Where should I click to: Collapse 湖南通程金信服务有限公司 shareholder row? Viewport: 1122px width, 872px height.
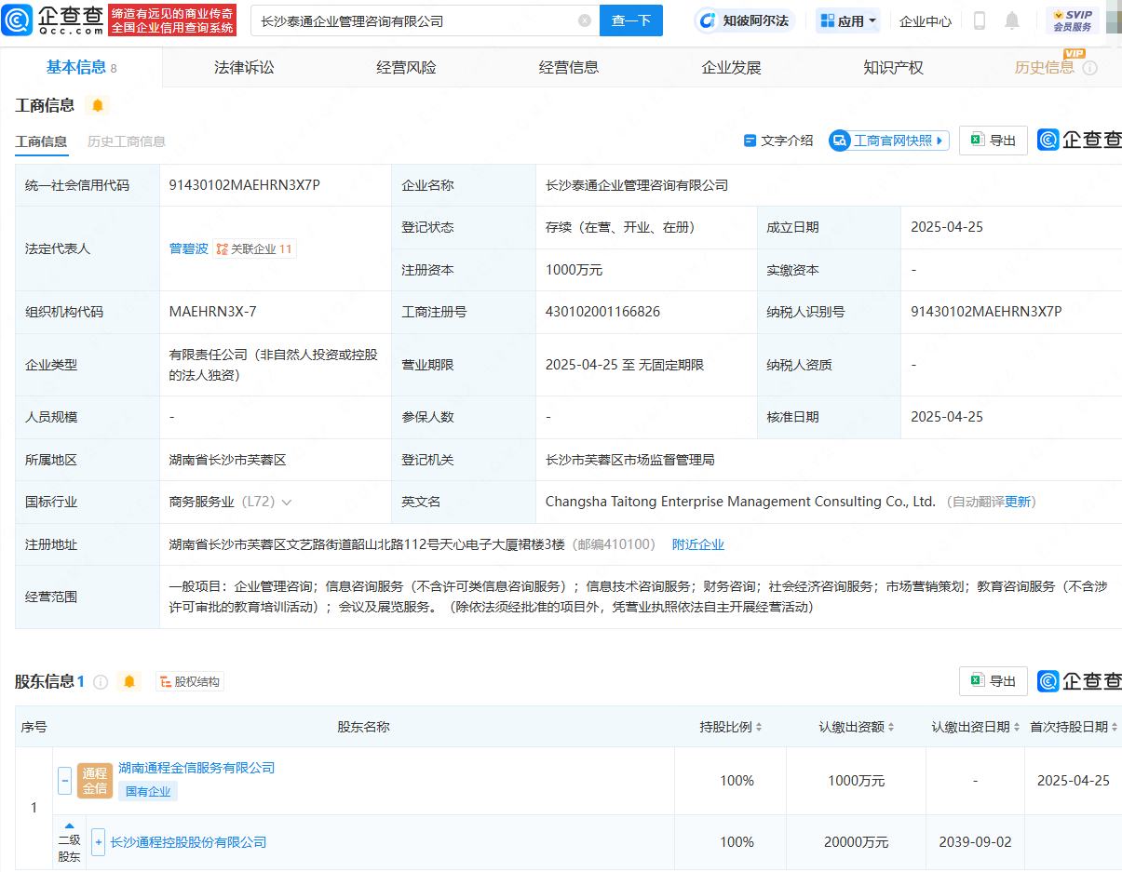click(64, 780)
